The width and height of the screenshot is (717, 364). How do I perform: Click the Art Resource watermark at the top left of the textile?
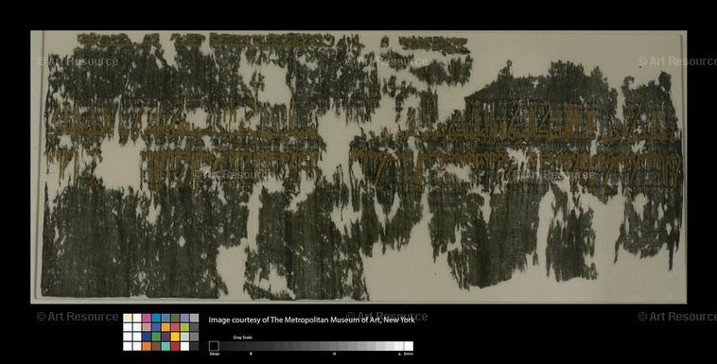(x=78, y=61)
